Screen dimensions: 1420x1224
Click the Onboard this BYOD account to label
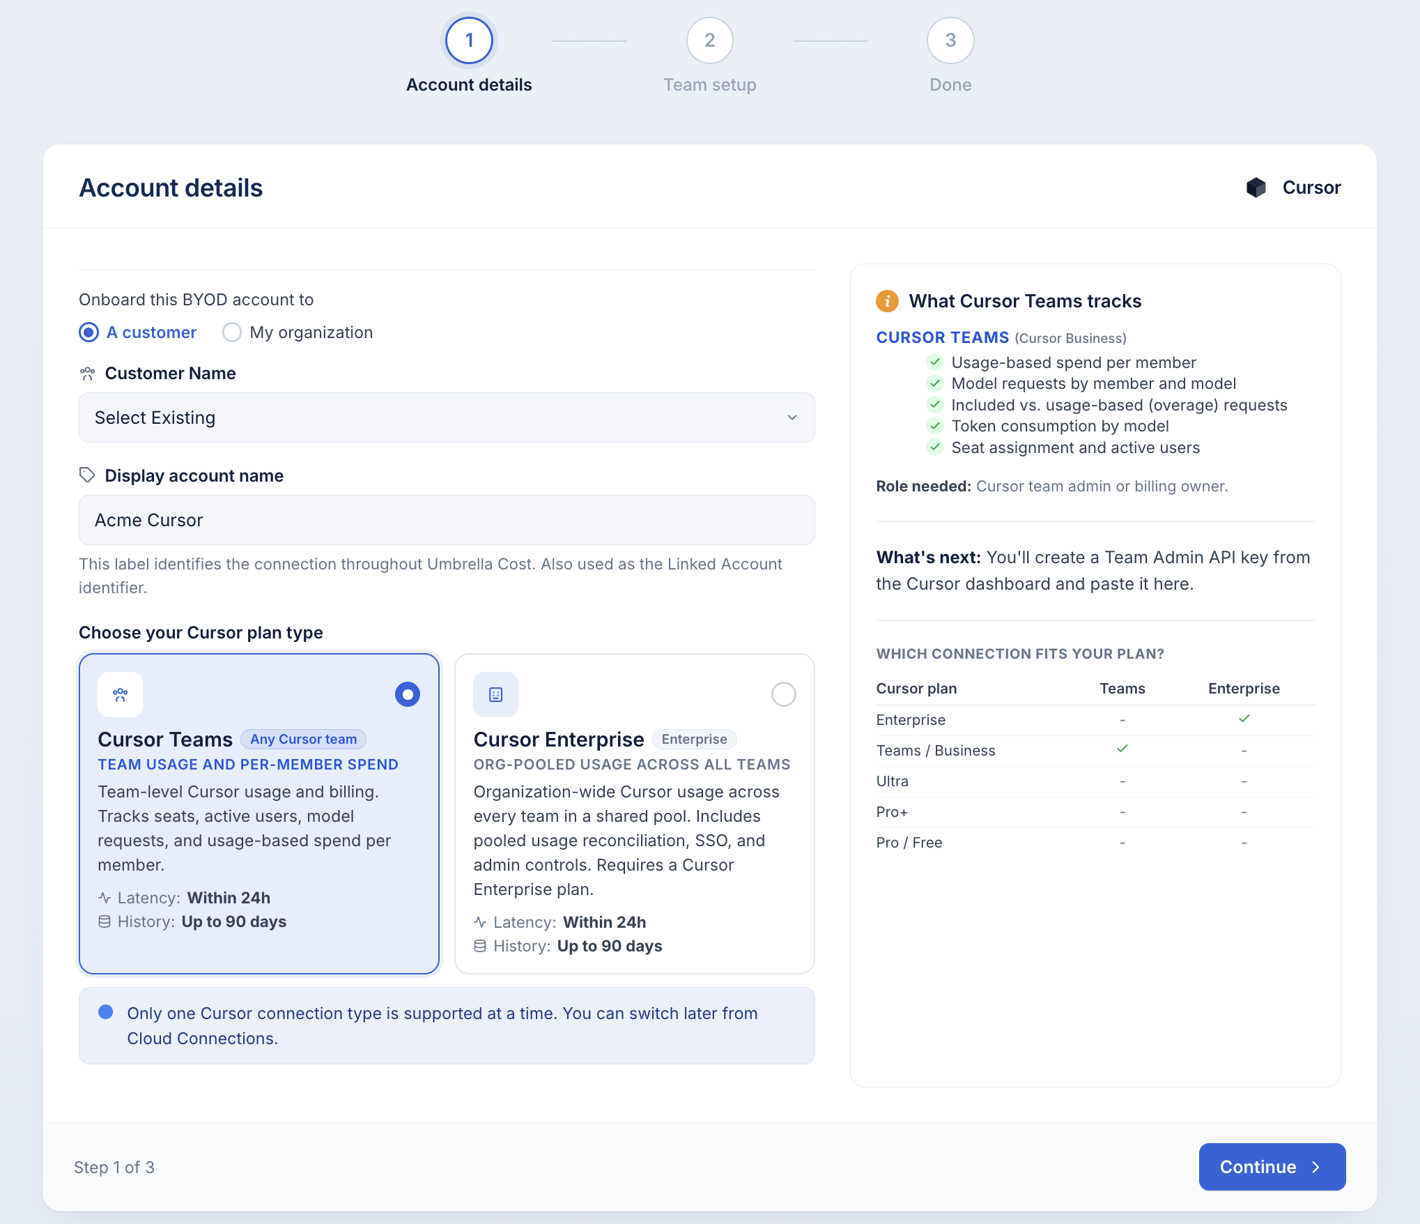(196, 300)
